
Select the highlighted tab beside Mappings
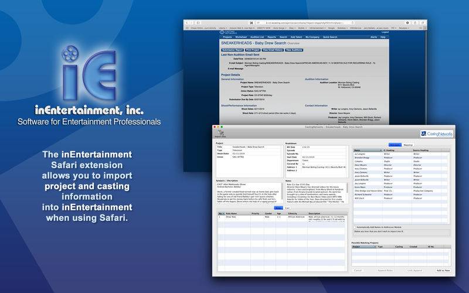(395, 145)
